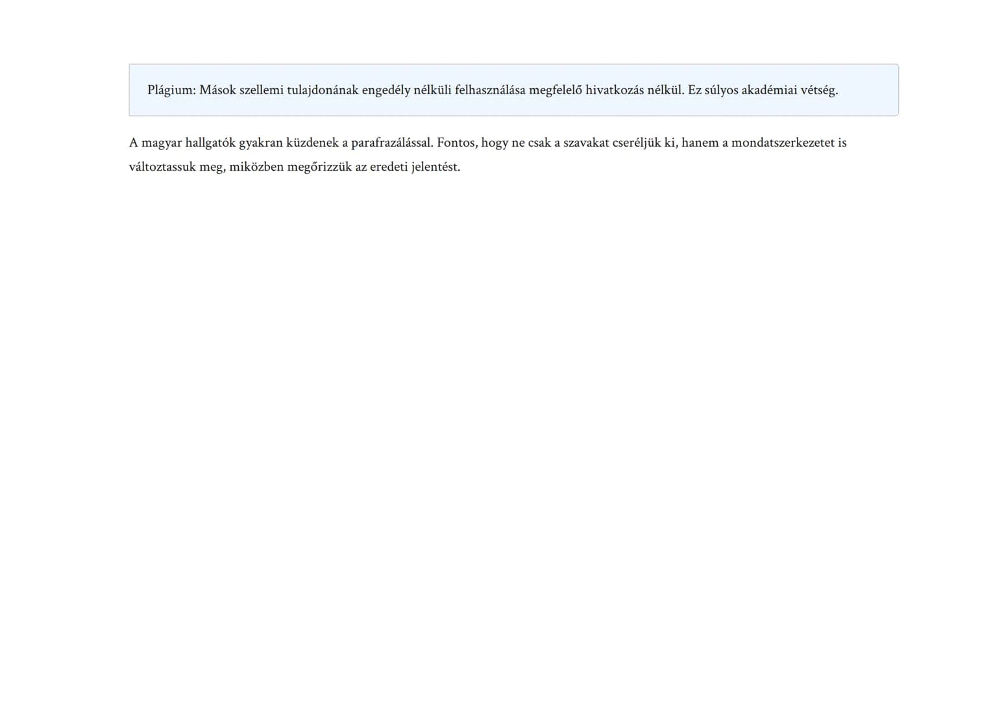Image resolution: width=991 pixels, height=701 pixels.
Task: Place cursor on the word "küzdenek"
Action: 312,143
